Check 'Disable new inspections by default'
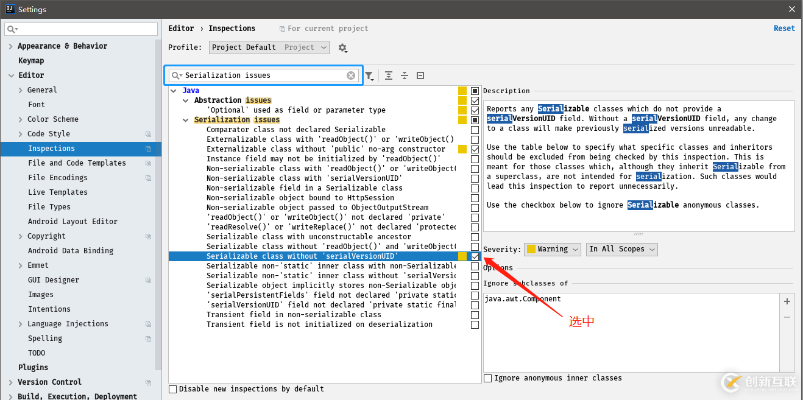Viewport: 803px width, 400px height. [x=173, y=389]
